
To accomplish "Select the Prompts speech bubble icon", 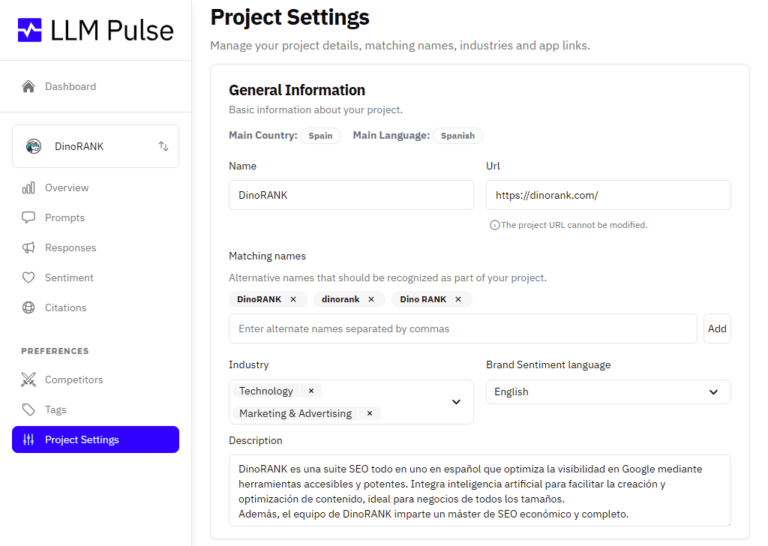I will [28, 217].
